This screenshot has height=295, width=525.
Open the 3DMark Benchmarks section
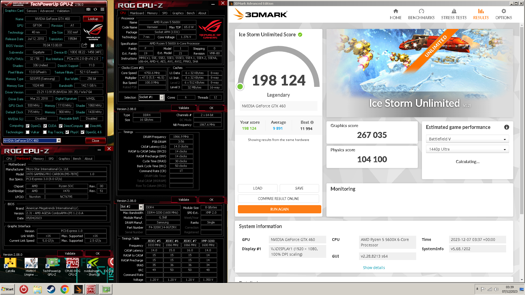pos(421,14)
